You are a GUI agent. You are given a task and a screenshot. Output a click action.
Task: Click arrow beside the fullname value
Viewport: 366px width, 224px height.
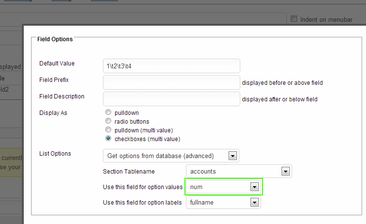click(253, 202)
